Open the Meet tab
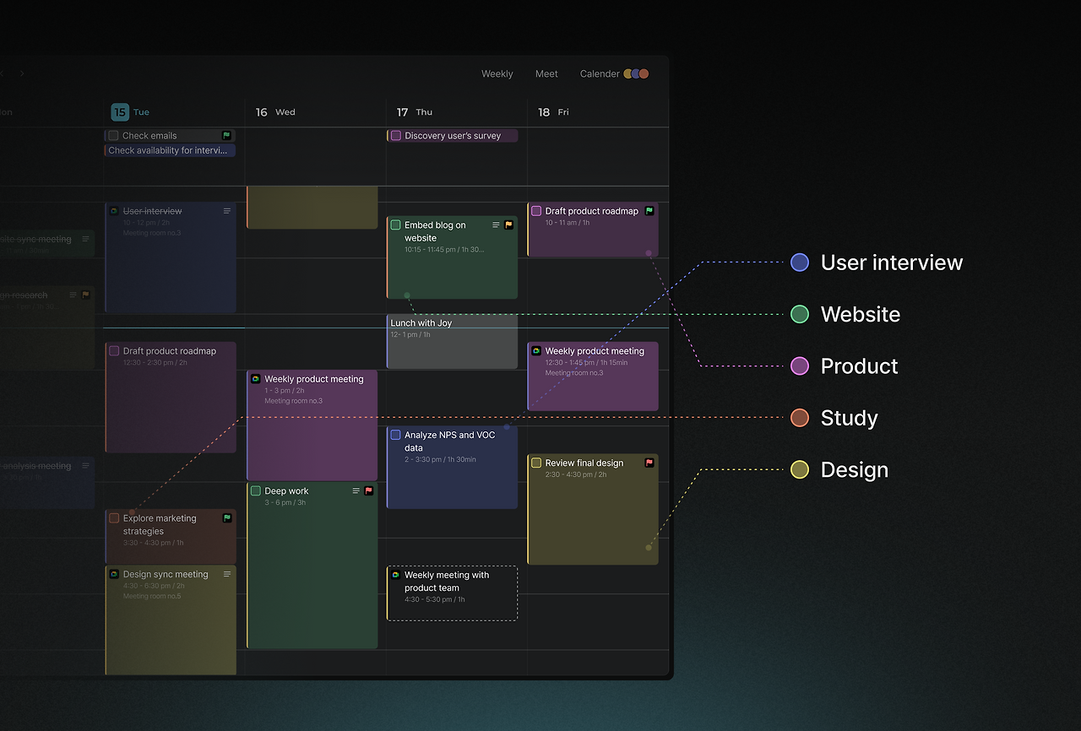 coord(546,73)
